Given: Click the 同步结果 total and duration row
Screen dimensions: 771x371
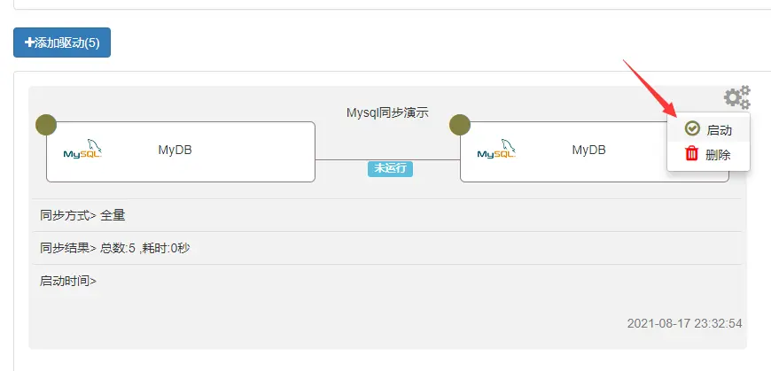Looking at the screenshot, I should [x=114, y=248].
